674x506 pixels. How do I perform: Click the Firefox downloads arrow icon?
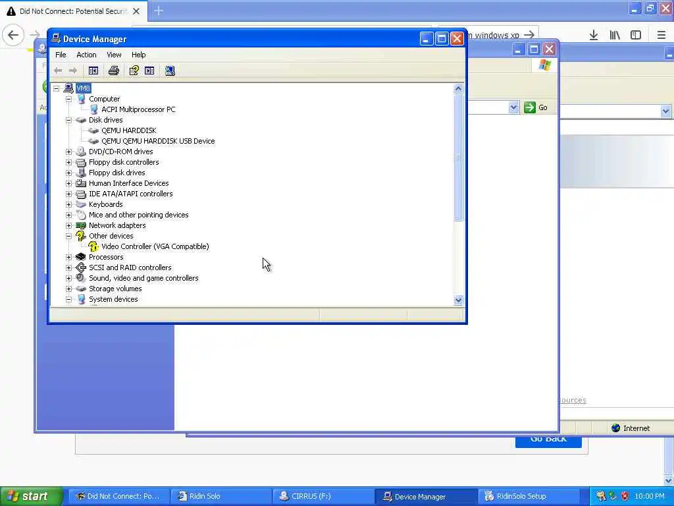tap(594, 35)
